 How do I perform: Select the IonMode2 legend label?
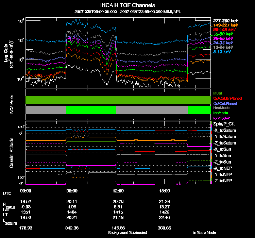[x=221, y=118]
